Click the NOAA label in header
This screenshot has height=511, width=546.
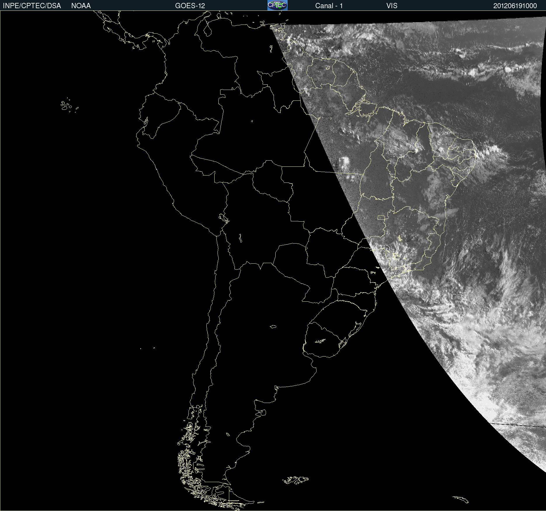coord(81,6)
